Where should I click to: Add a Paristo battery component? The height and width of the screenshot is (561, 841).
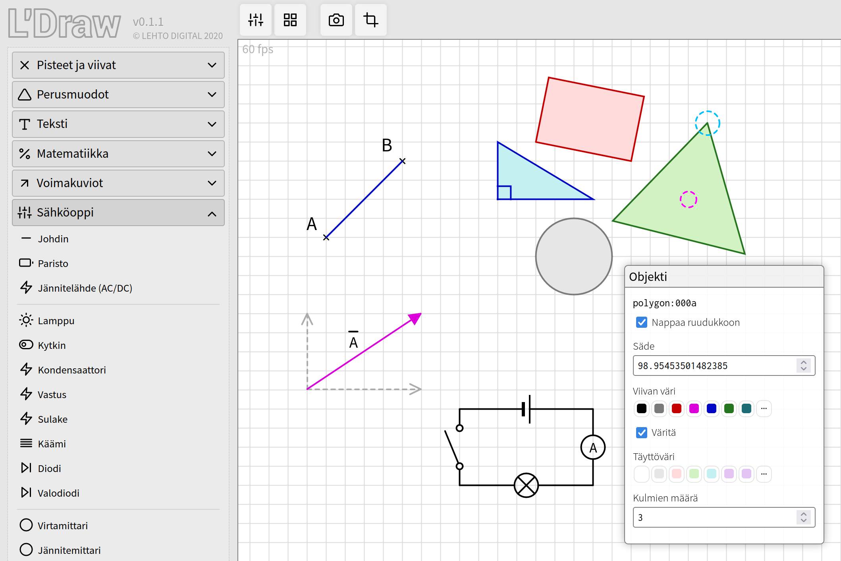53,263
